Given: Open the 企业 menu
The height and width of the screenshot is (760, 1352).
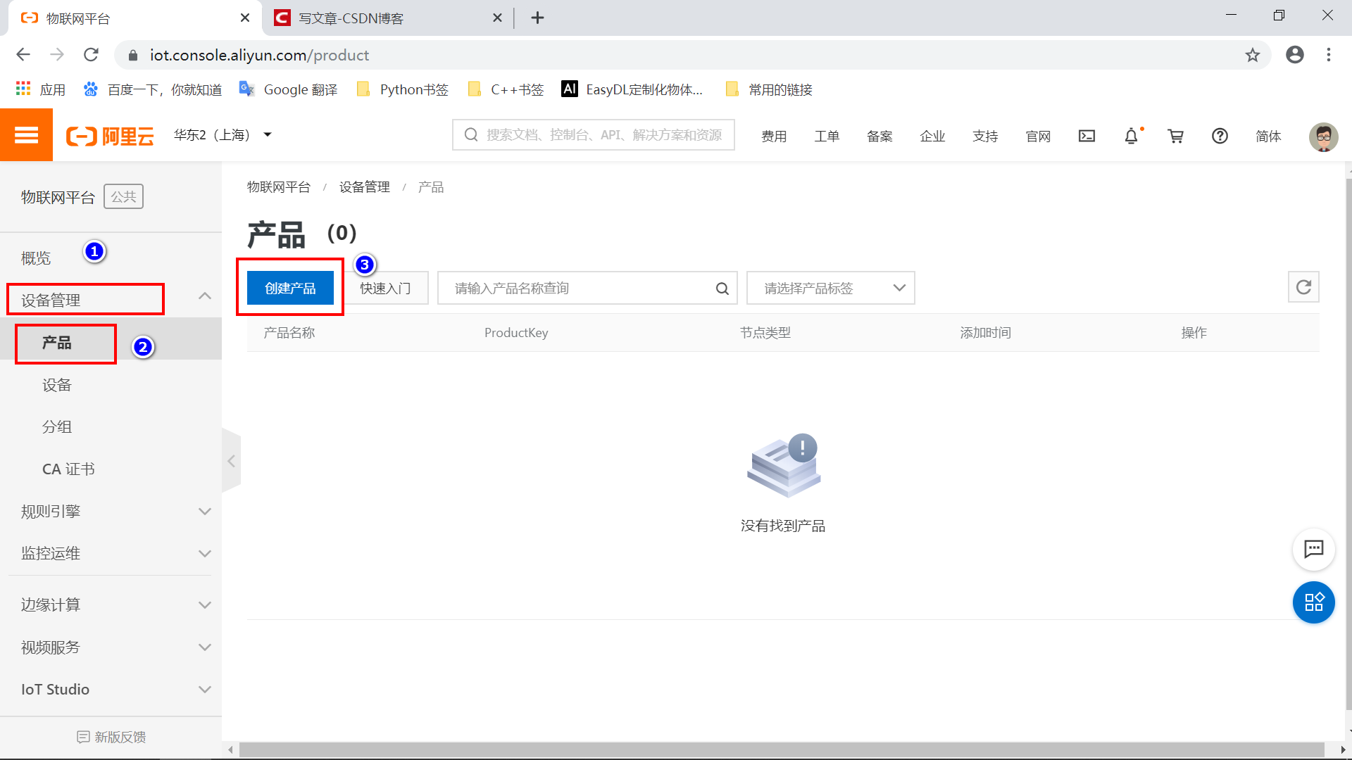Looking at the screenshot, I should pyautogui.click(x=932, y=136).
